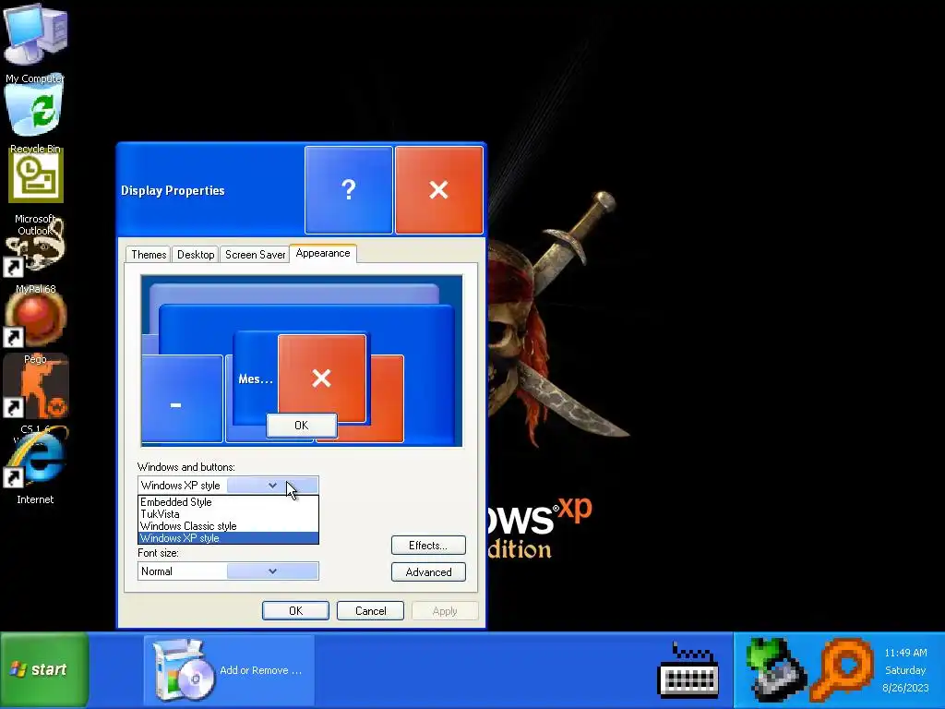Pick Windows Classic style option
Image resolution: width=945 pixels, height=709 pixels.
pos(229,525)
